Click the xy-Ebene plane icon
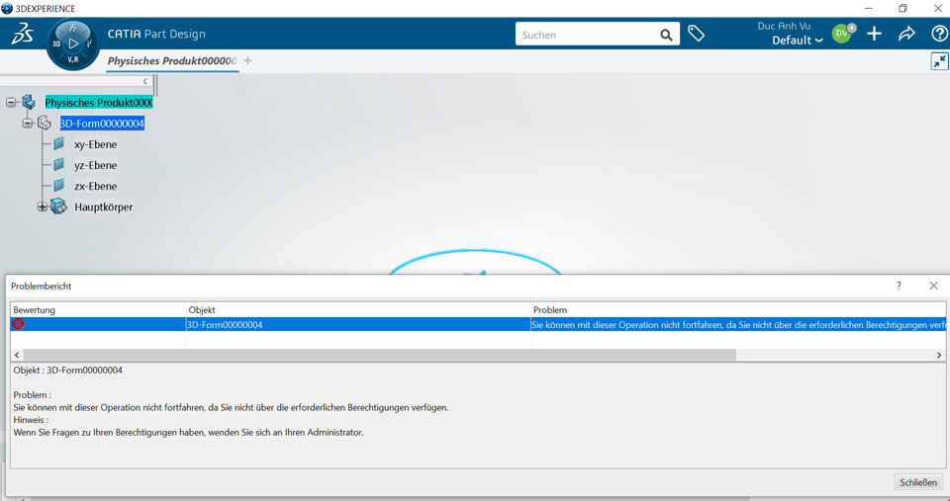Image resolution: width=950 pixels, height=501 pixels. pos(58,144)
